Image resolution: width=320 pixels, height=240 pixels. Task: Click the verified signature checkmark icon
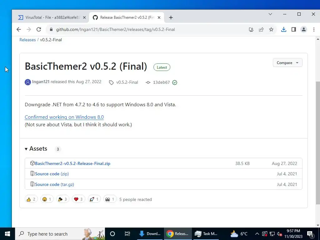pos(175,82)
